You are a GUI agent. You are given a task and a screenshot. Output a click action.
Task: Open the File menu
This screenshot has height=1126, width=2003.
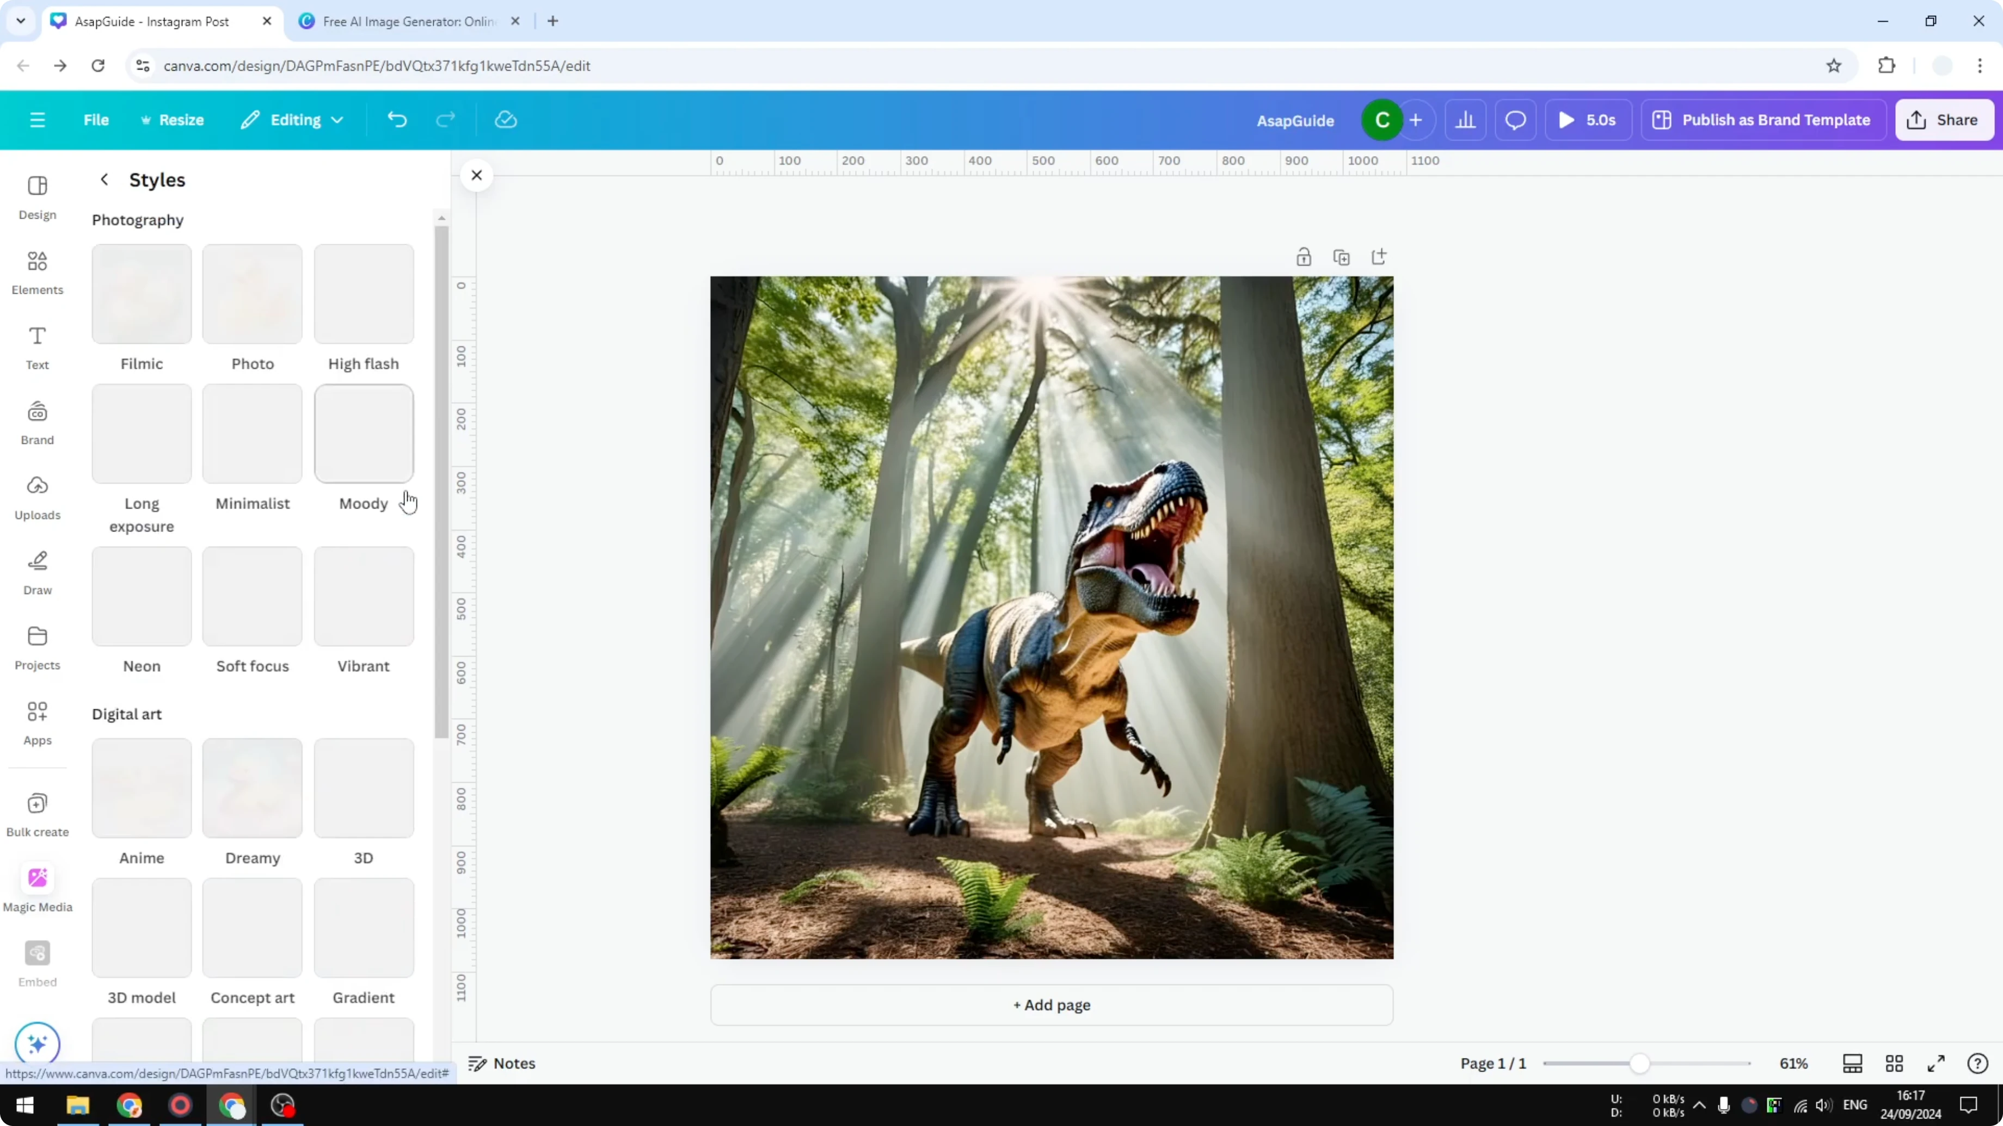(x=96, y=120)
